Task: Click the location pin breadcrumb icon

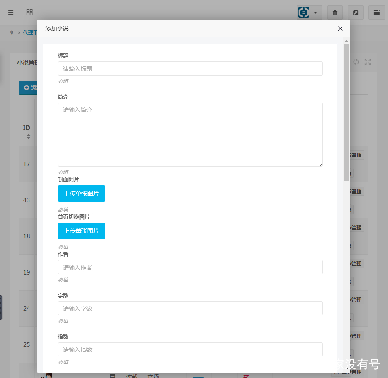Action: pos(12,33)
